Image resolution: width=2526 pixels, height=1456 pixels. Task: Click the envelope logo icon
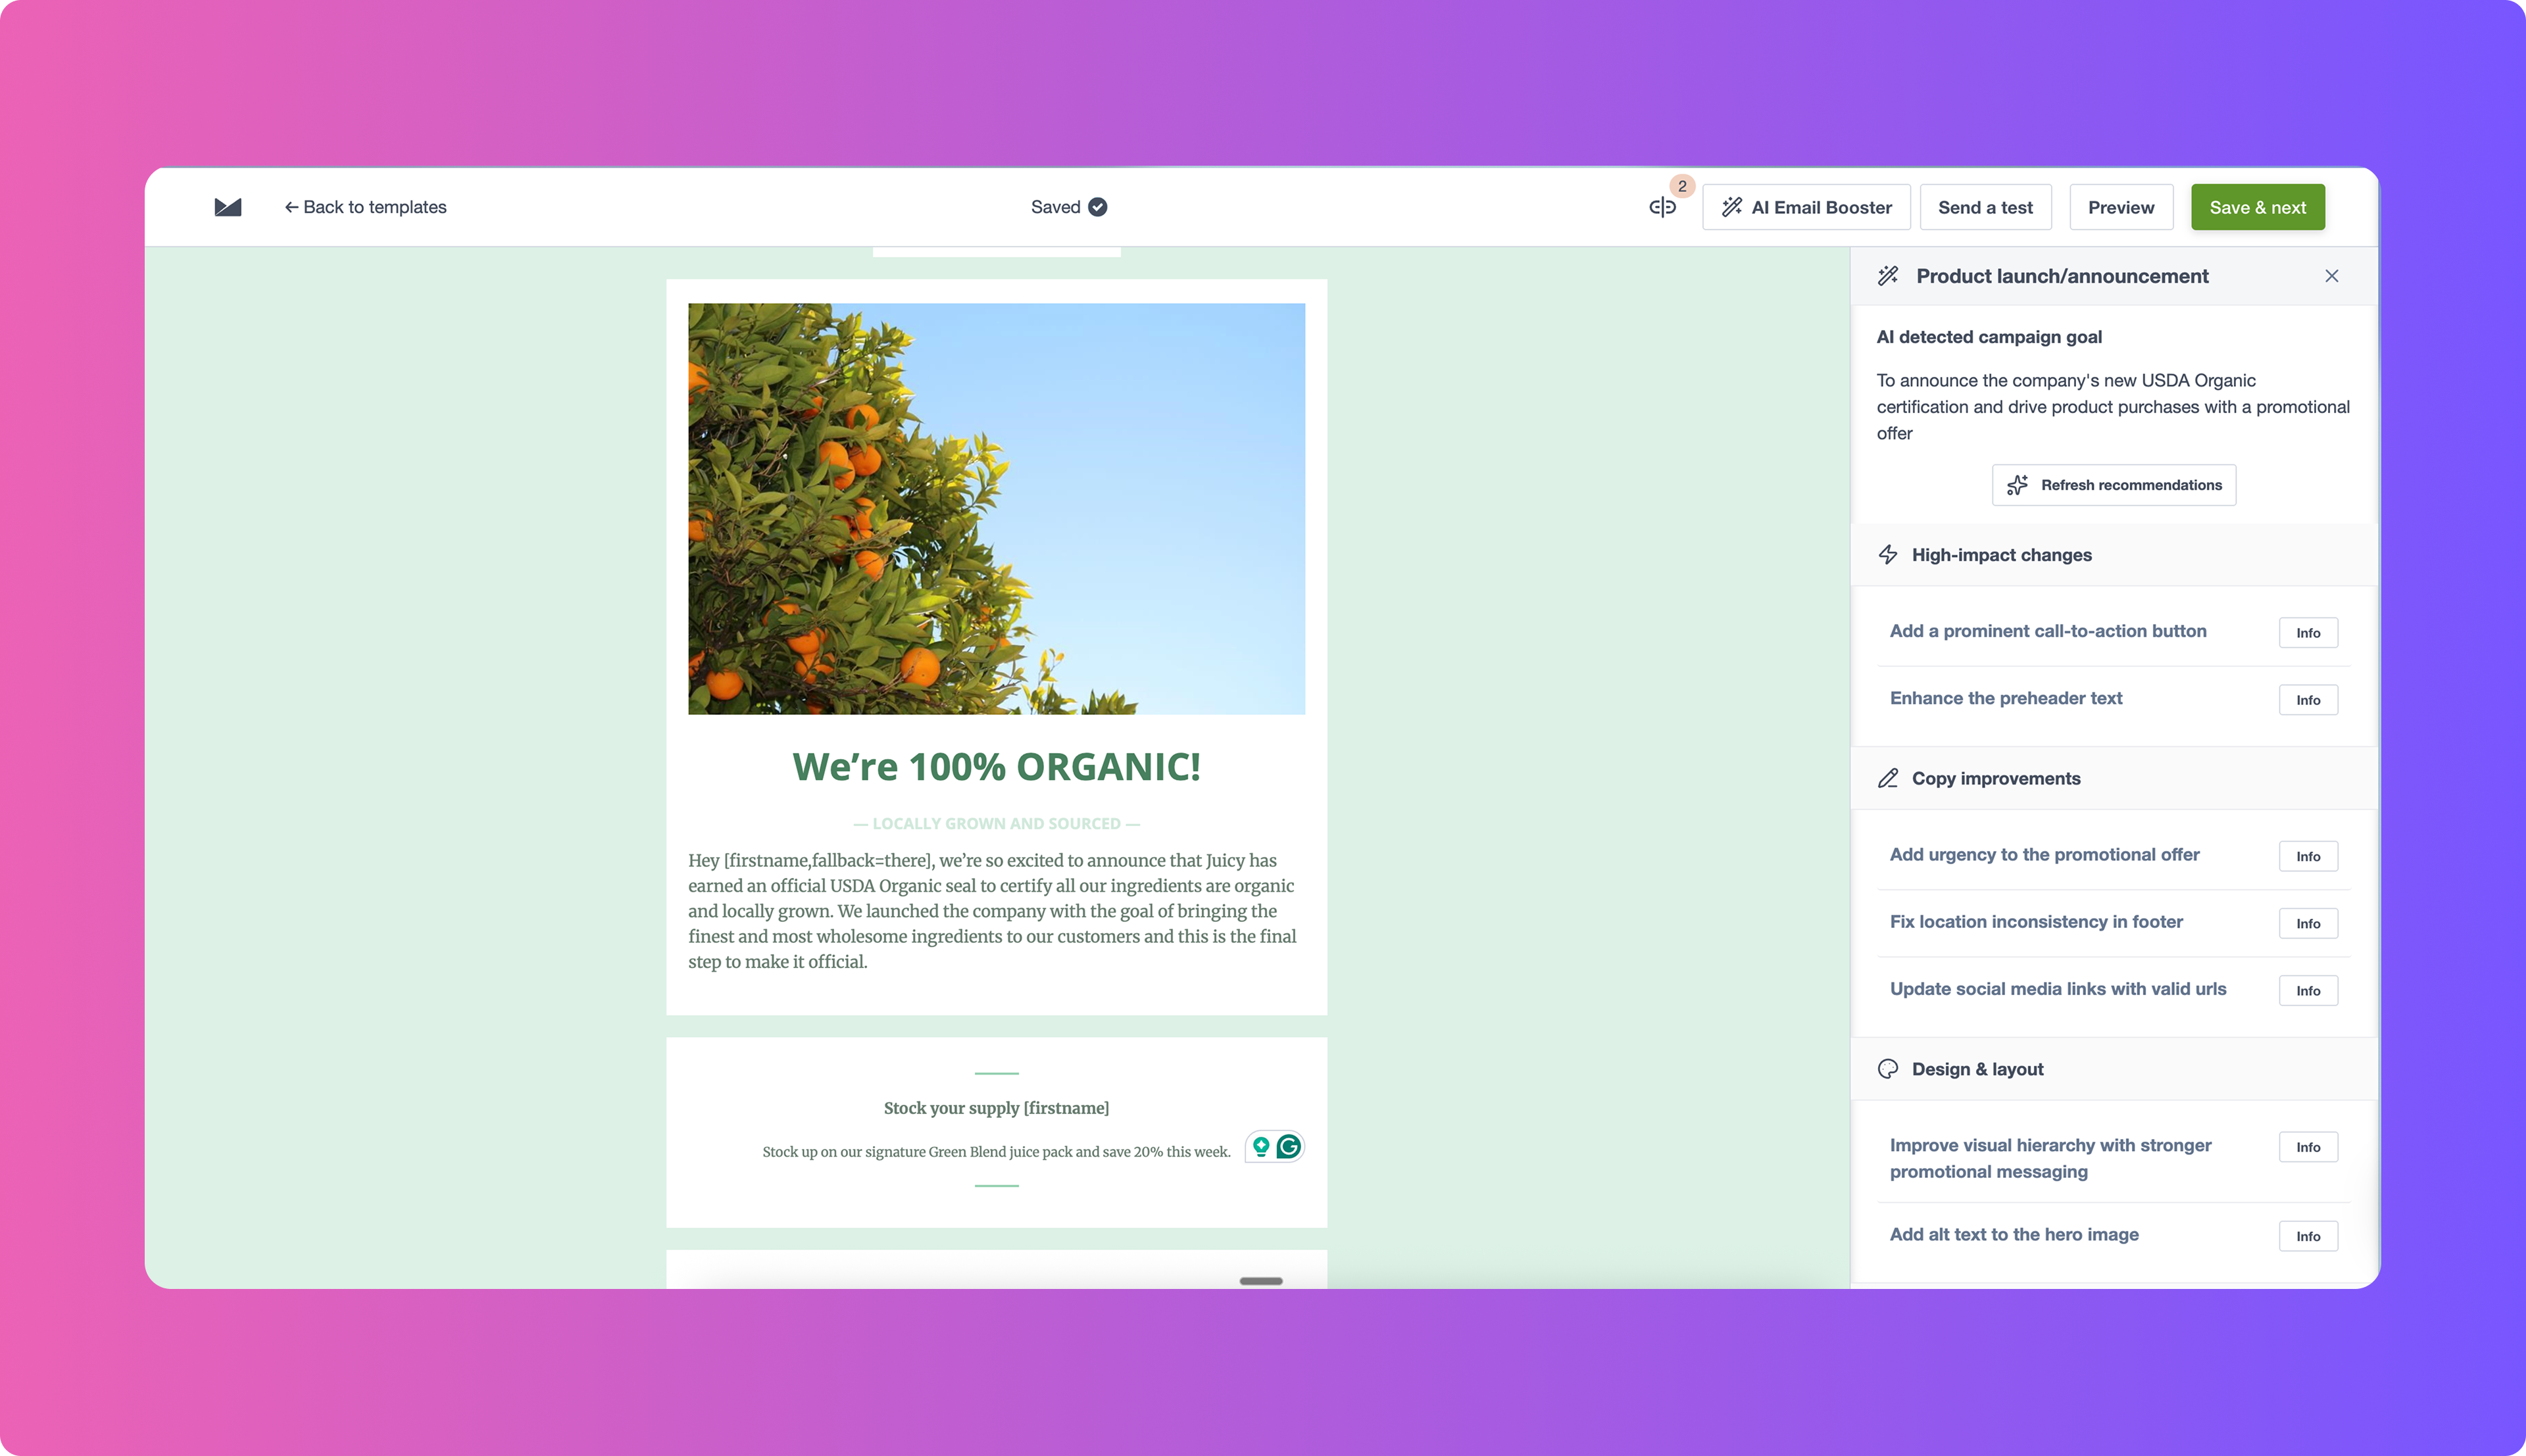pos(228,207)
